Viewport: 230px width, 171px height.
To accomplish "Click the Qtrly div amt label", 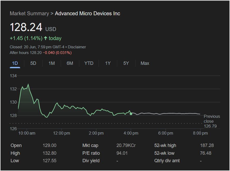I will tap(167, 161).
